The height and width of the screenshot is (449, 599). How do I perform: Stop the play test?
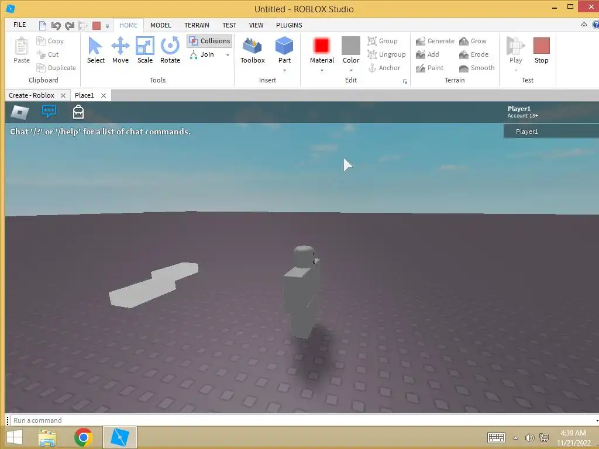541,50
